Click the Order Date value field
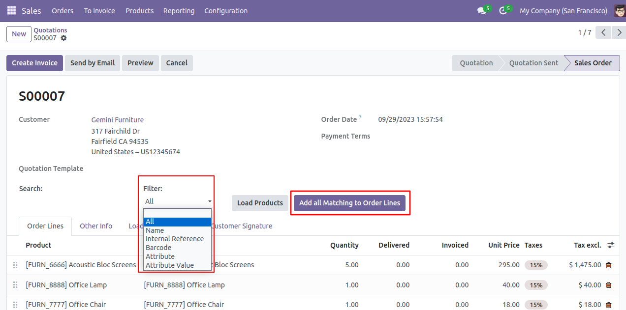626x310 pixels. [410, 119]
